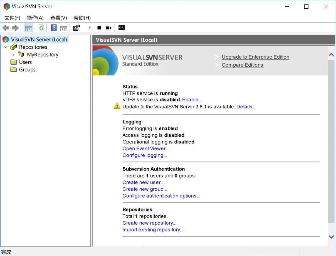
Task: Select VisualSVN Server (Local) in the tree
Action: point(39,40)
